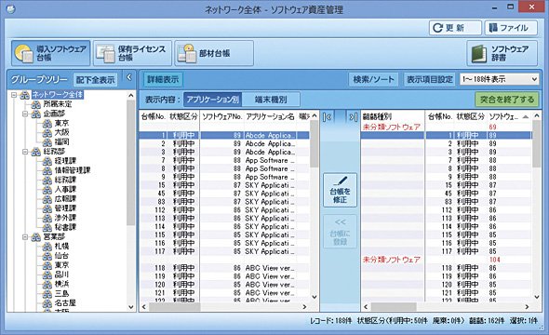
Task: Click the 配下全表示 button
Action: (95, 79)
